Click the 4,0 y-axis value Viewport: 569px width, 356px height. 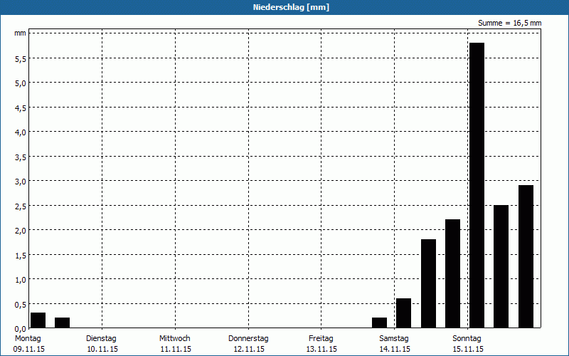21,132
